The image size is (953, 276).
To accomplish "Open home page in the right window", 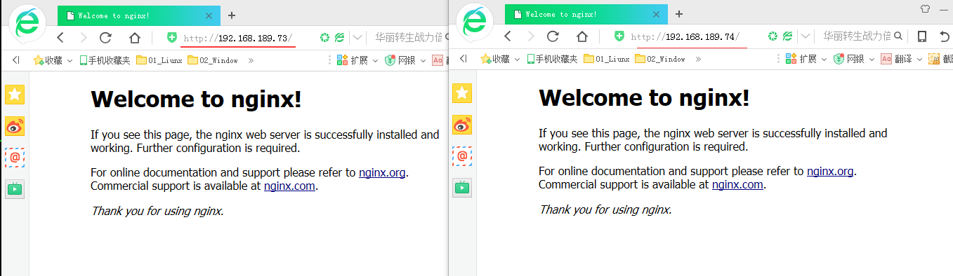I will click(x=582, y=37).
